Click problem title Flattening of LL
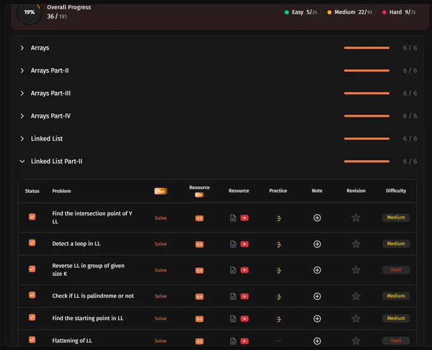The height and width of the screenshot is (350, 432). pos(72,340)
